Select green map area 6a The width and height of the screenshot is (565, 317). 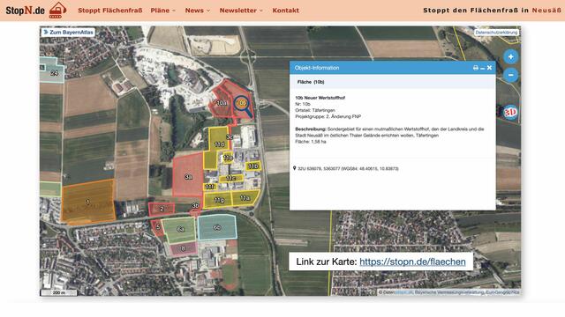[180, 229]
